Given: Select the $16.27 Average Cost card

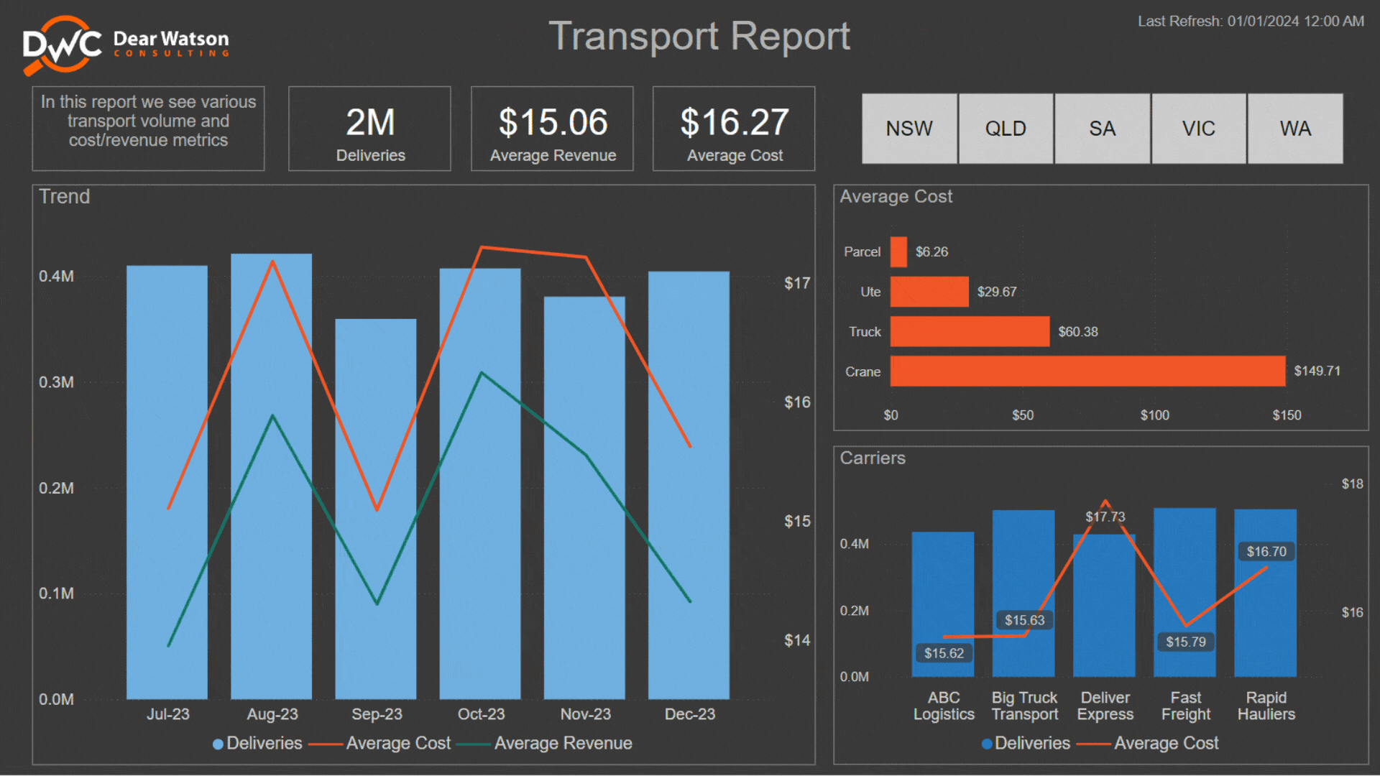Looking at the screenshot, I should tap(734, 129).
